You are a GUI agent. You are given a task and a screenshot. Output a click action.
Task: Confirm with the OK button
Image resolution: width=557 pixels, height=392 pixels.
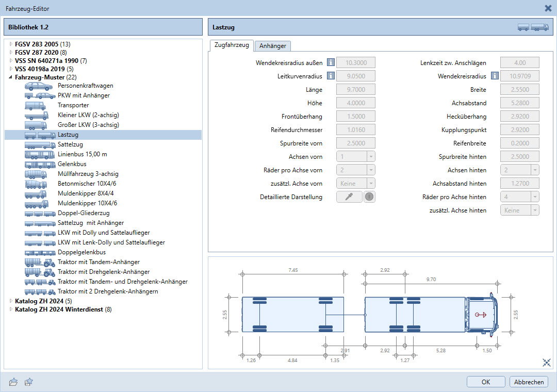pos(485,382)
